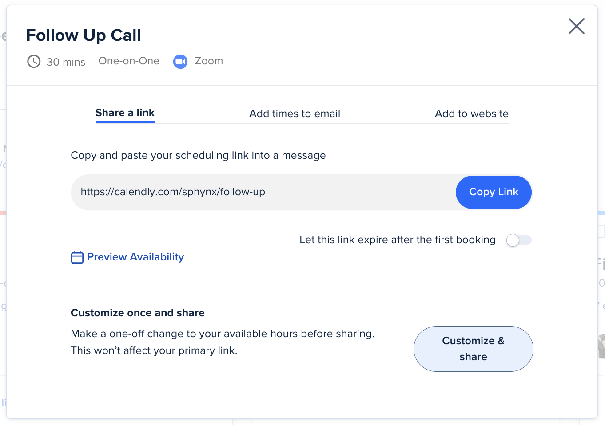The height and width of the screenshot is (425, 605).
Task: Click the Follow Up Call title
Action: click(84, 35)
